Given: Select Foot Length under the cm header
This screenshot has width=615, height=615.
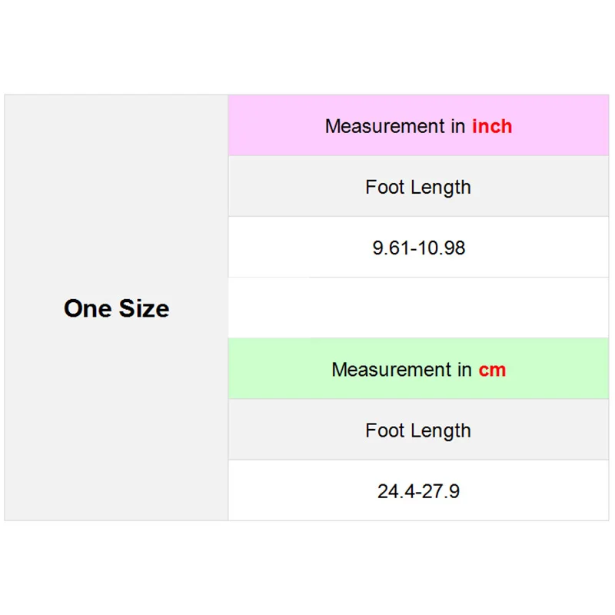Looking at the screenshot, I should (418, 430).
